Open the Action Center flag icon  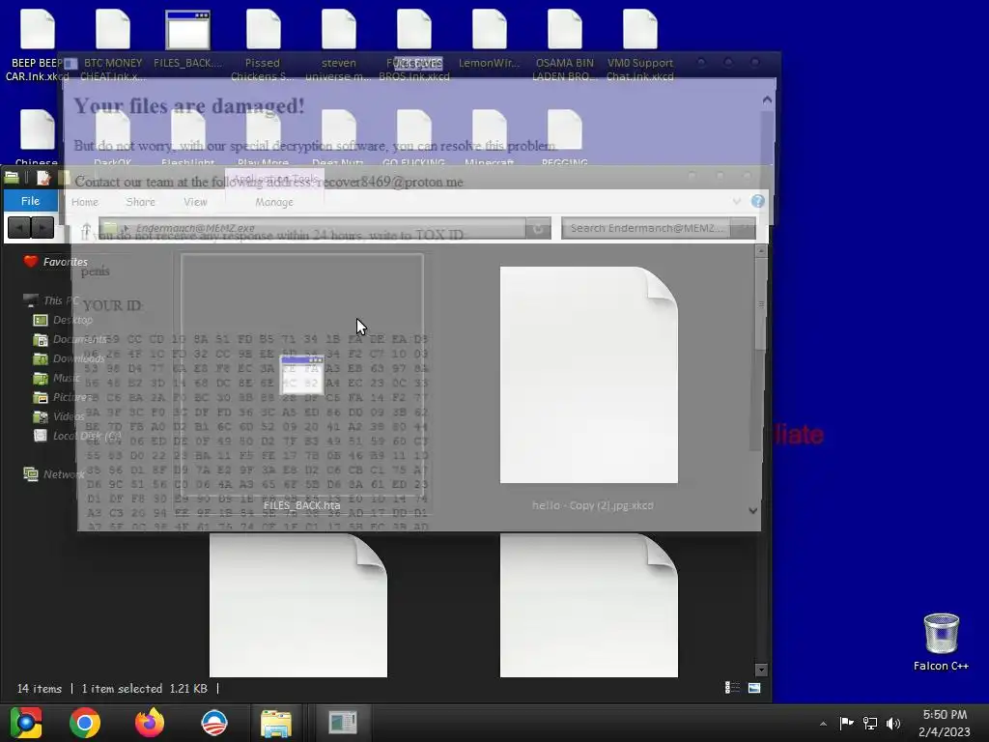coord(846,723)
